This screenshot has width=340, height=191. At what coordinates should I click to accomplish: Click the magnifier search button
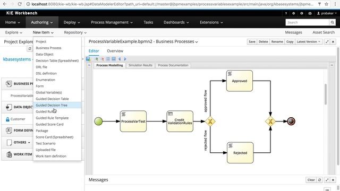coord(332,22)
